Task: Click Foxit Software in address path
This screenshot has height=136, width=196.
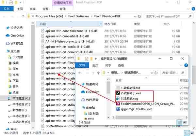Action: (79, 16)
